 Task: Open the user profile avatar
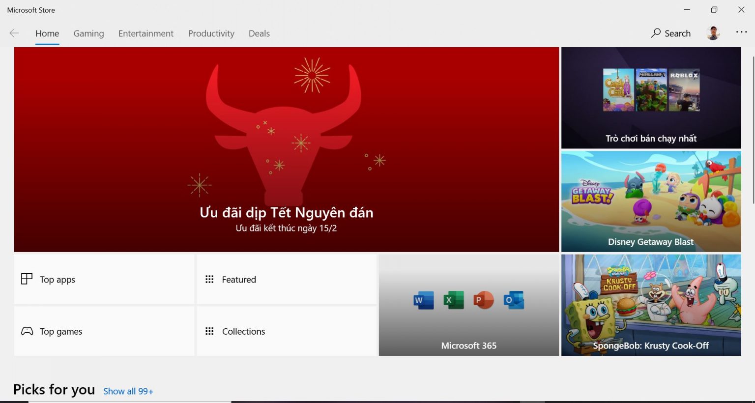[713, 33]
